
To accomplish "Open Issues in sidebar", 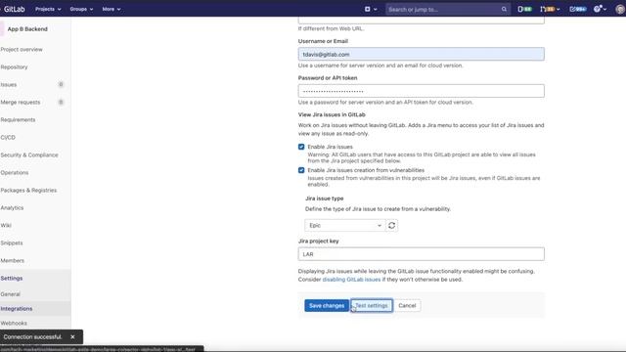I will tap(9, 85).
